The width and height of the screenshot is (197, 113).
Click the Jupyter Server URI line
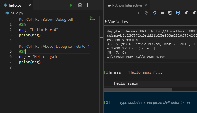152,31
